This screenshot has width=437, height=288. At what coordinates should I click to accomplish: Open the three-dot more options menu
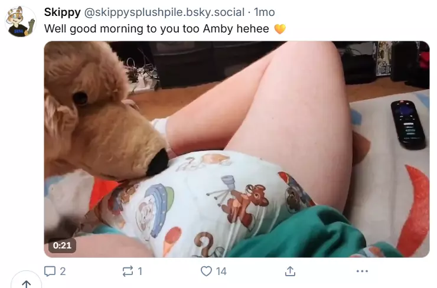362,271
